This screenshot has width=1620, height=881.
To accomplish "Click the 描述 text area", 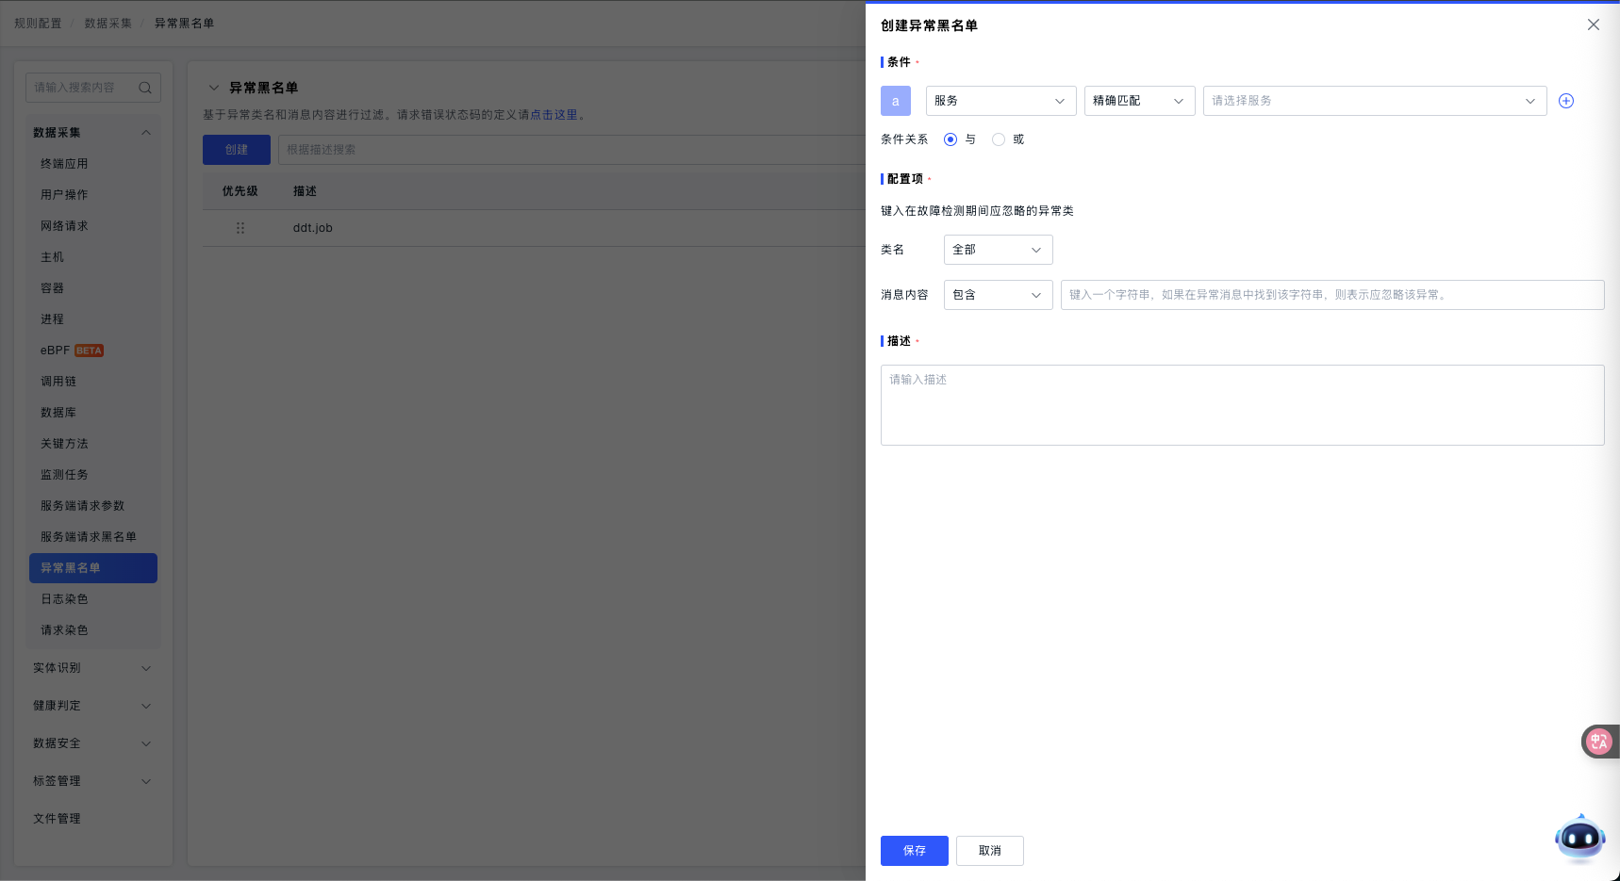I will click(x=1241, y=405).
